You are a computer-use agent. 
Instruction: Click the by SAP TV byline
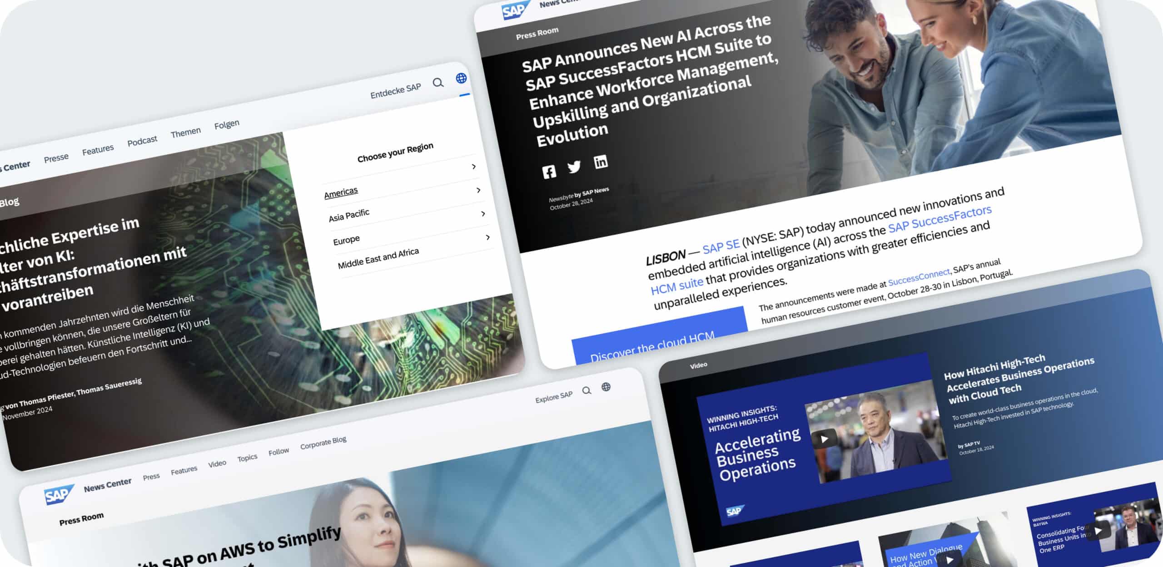click(969, 445)
